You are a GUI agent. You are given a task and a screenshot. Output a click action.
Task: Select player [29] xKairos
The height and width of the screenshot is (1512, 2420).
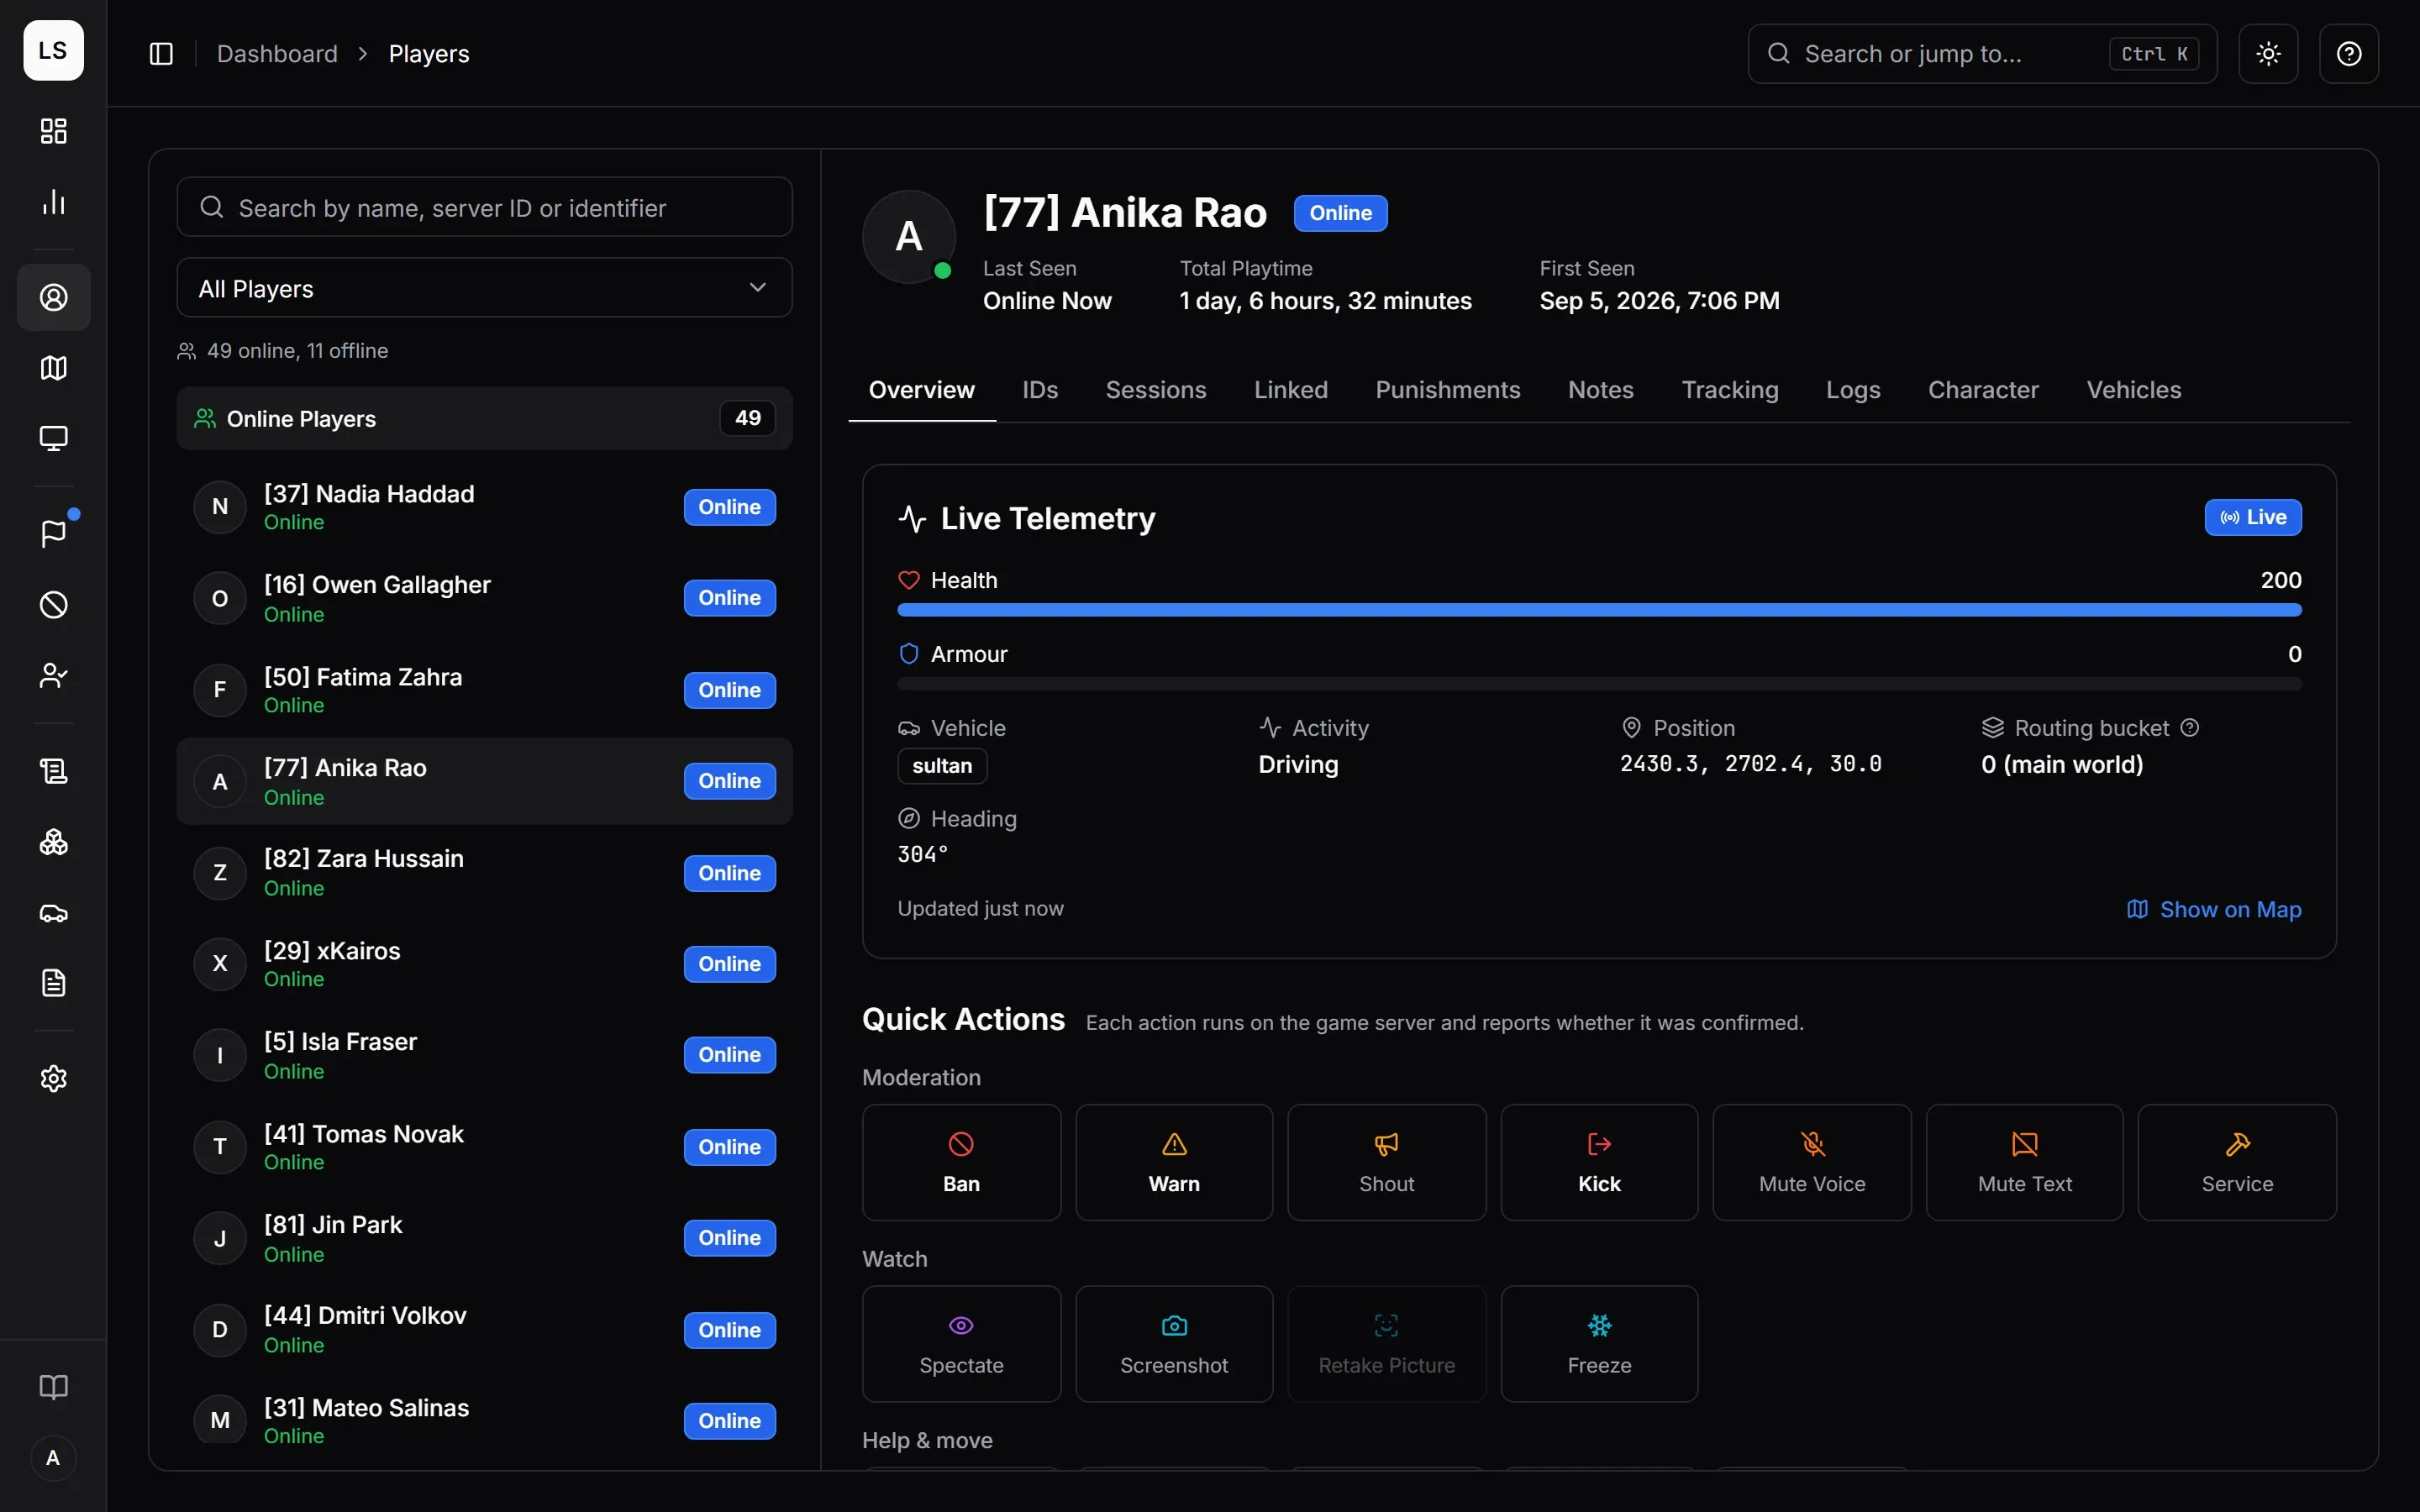[484, 964]
